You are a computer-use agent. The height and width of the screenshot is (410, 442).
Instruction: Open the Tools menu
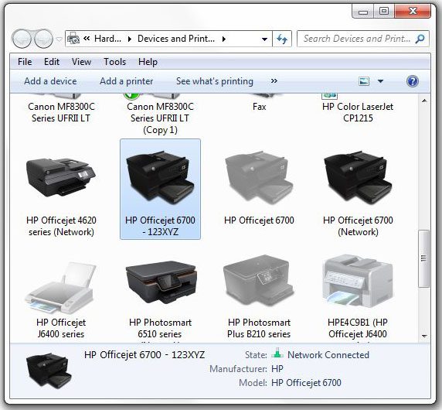click(114, 62)
